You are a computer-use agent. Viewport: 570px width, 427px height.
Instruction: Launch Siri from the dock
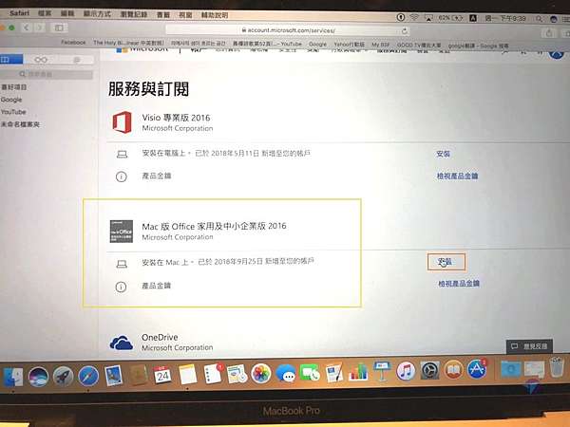(38, 376)
